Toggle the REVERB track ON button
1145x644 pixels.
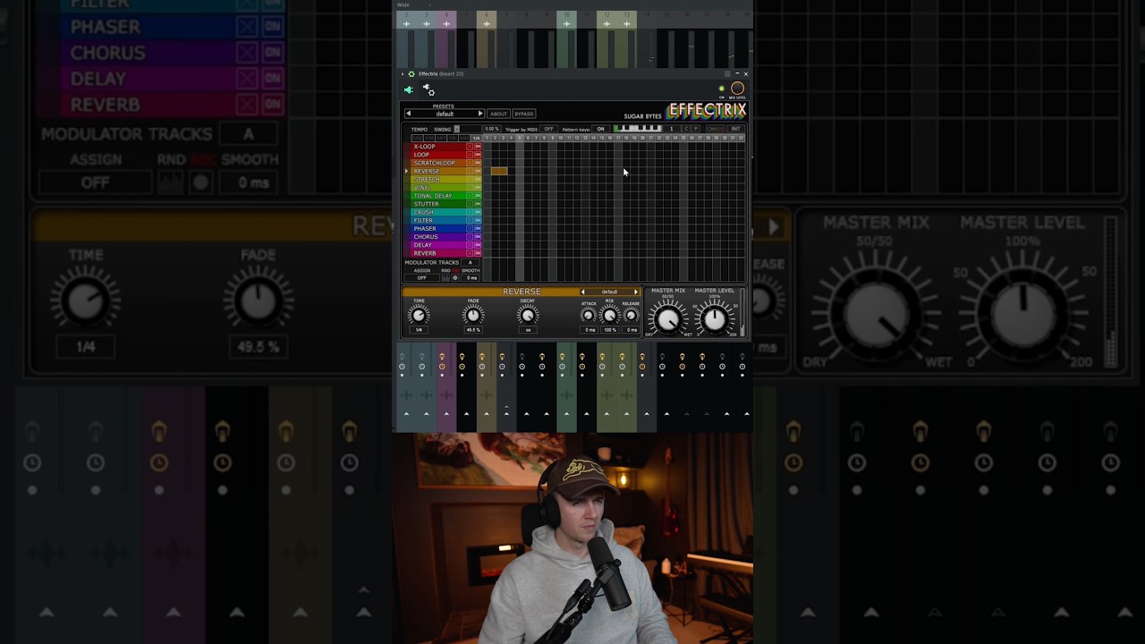[x=478, y=253]
